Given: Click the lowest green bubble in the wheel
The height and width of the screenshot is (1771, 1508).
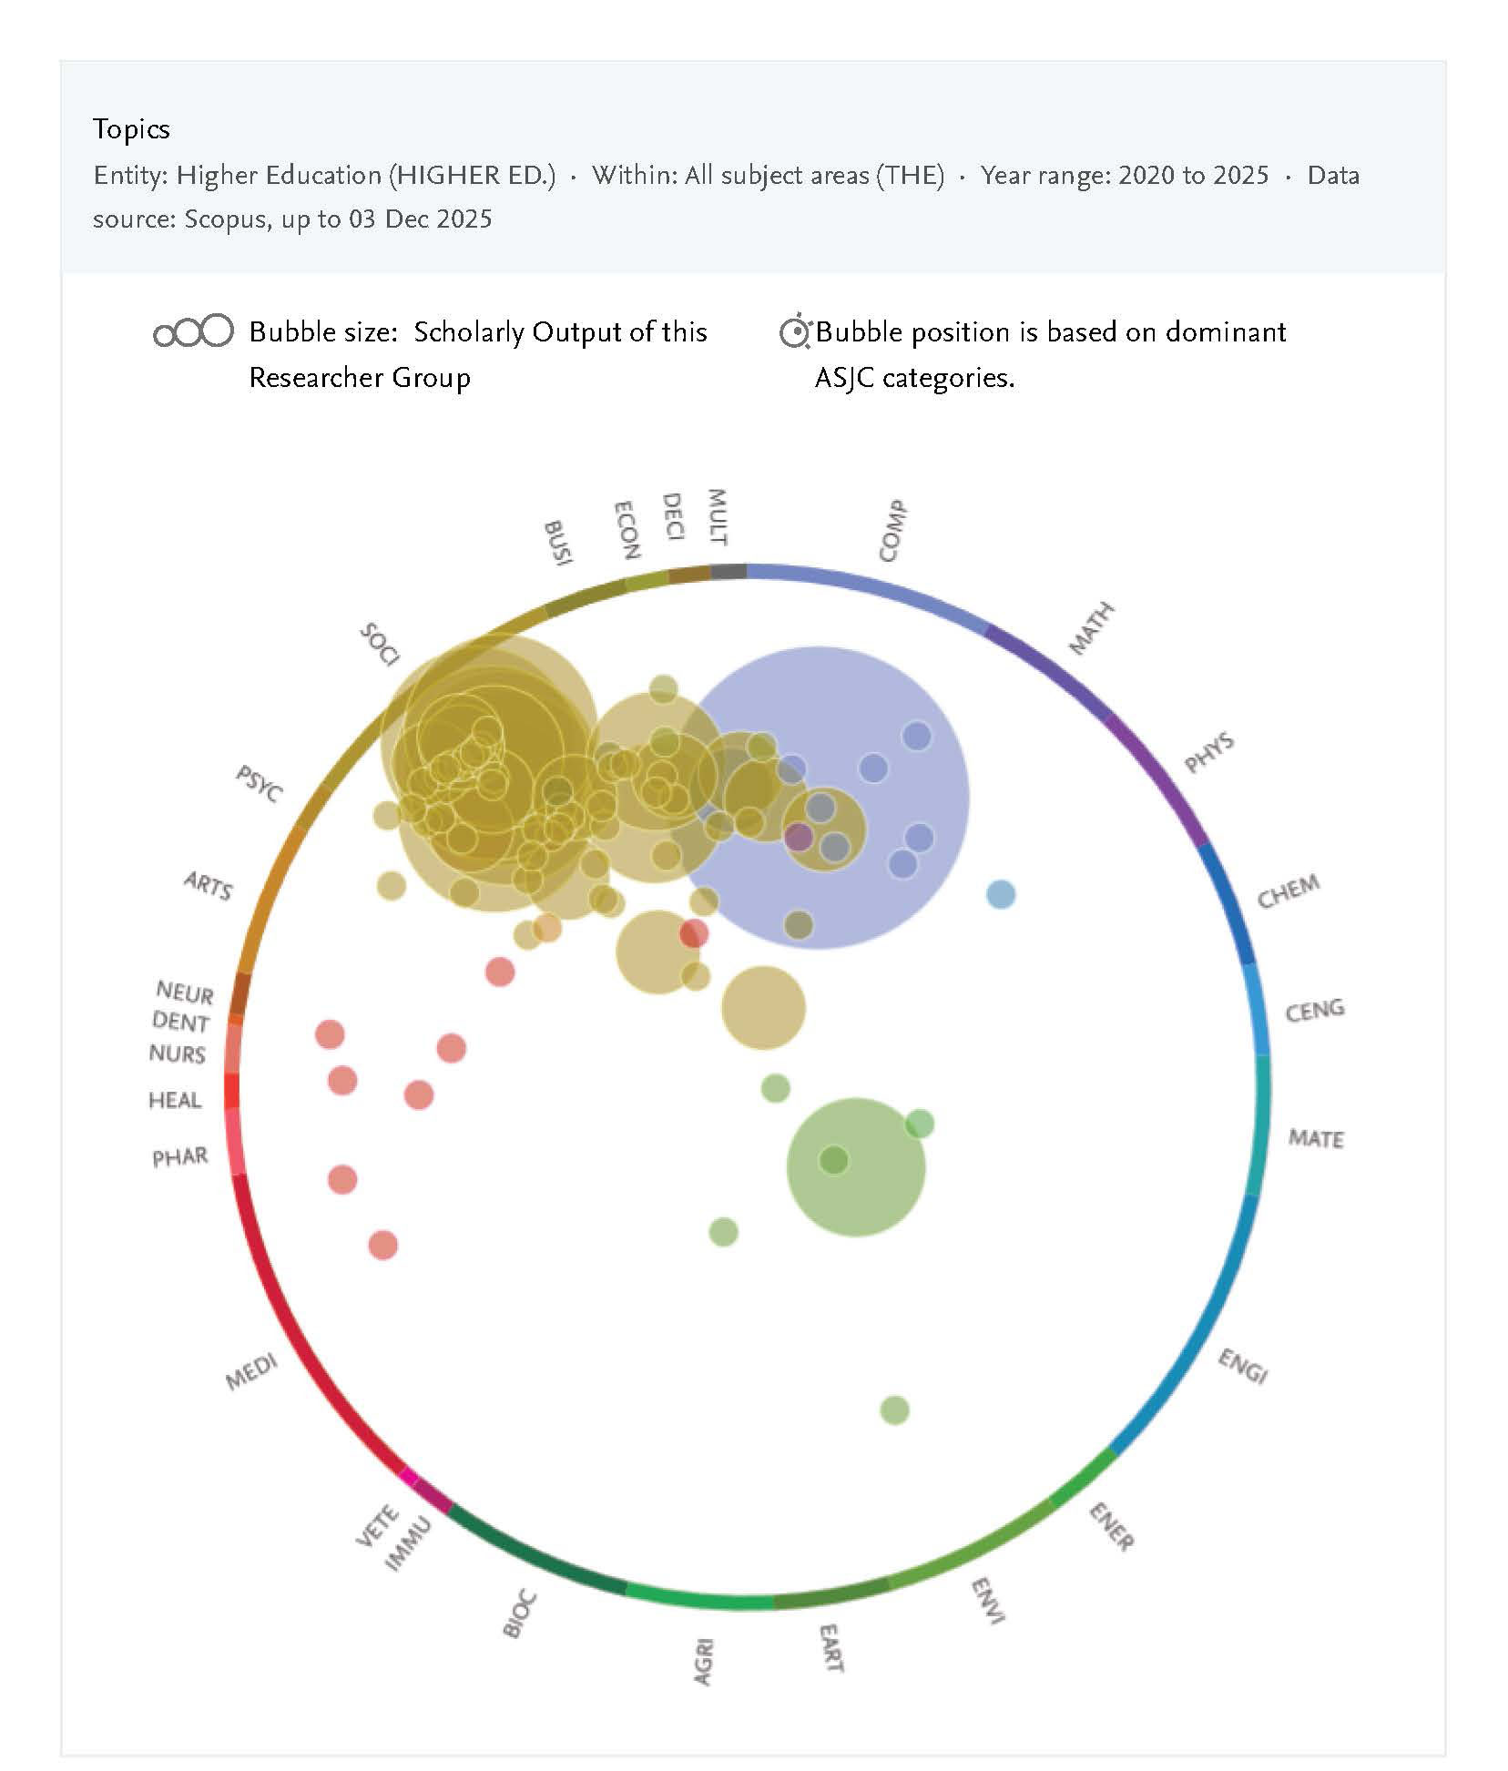Looking at the screenshot, I should coord(894,1410).
